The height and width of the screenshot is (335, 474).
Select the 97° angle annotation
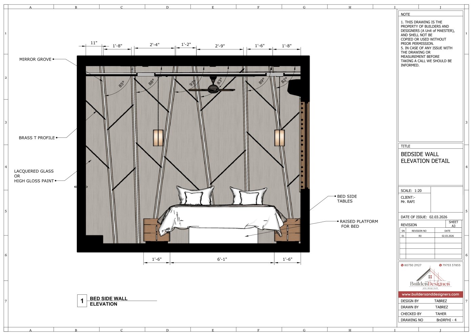tap(192, 83)
